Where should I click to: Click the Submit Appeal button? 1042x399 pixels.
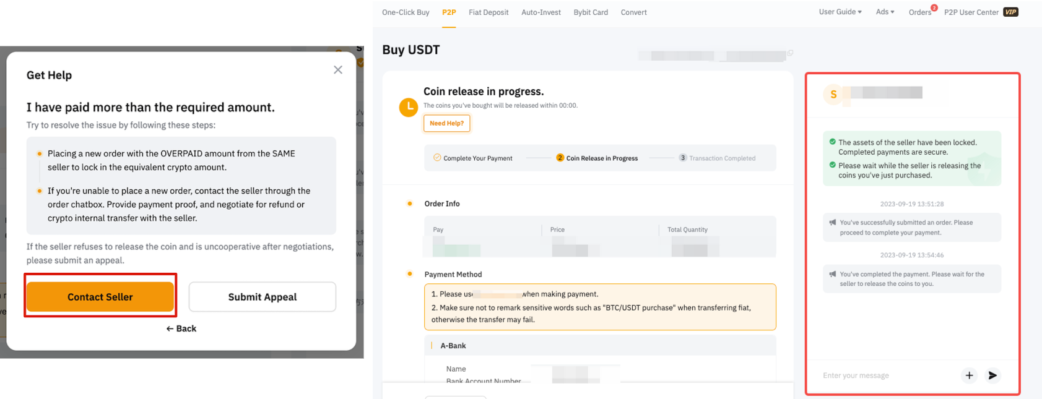262,297
